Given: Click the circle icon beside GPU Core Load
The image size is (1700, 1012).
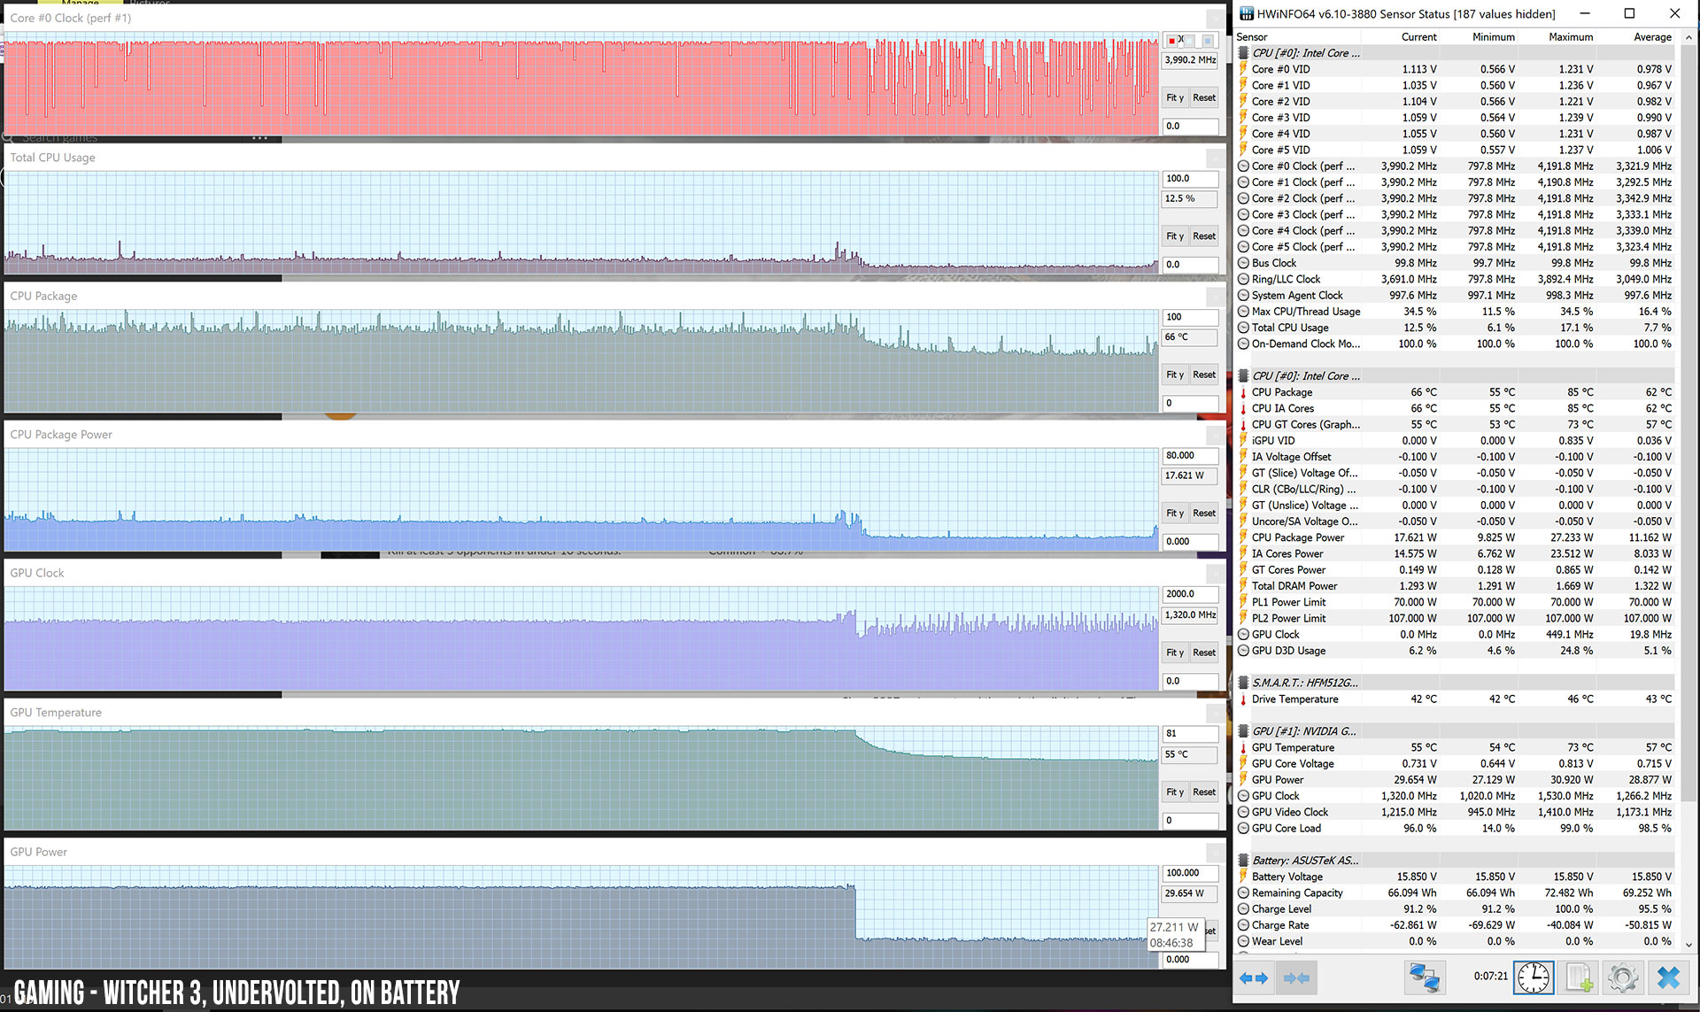Looking at the screenshot, I should tap(1243, 829).
